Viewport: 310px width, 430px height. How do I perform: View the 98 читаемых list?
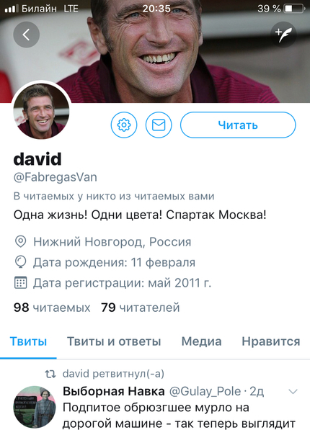tap(52, 308)
